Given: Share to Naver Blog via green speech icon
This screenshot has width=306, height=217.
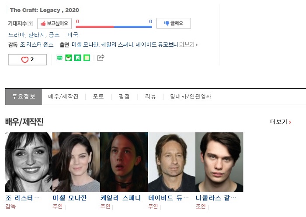Looking at the screenshot, I should pos(60,58).
